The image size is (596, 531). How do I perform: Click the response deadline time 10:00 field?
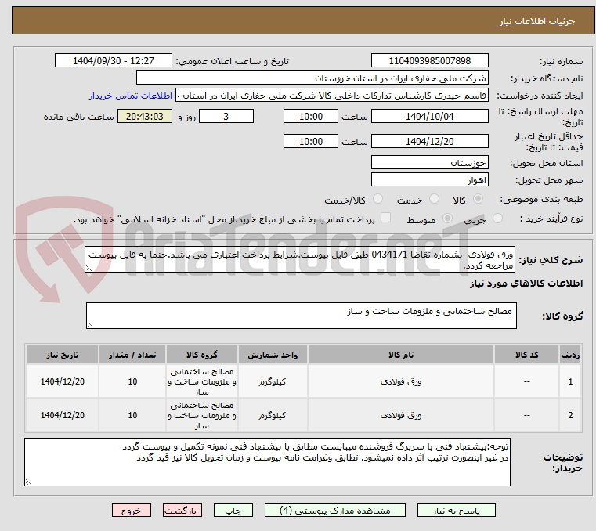[311, 117]
